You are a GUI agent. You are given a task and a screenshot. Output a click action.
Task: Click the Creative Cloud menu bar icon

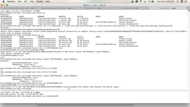click(x=137, y=1)
